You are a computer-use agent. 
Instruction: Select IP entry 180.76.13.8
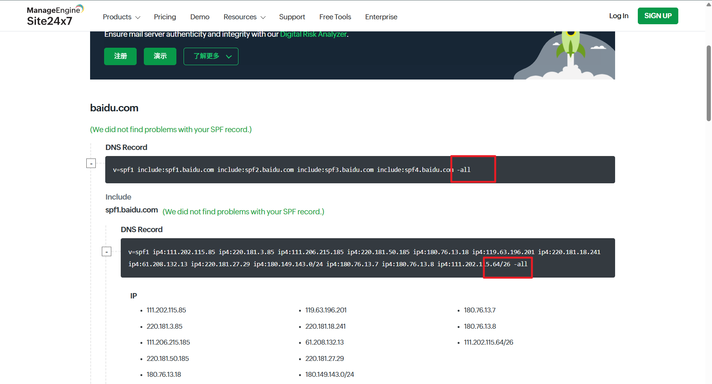pos(480,326)
